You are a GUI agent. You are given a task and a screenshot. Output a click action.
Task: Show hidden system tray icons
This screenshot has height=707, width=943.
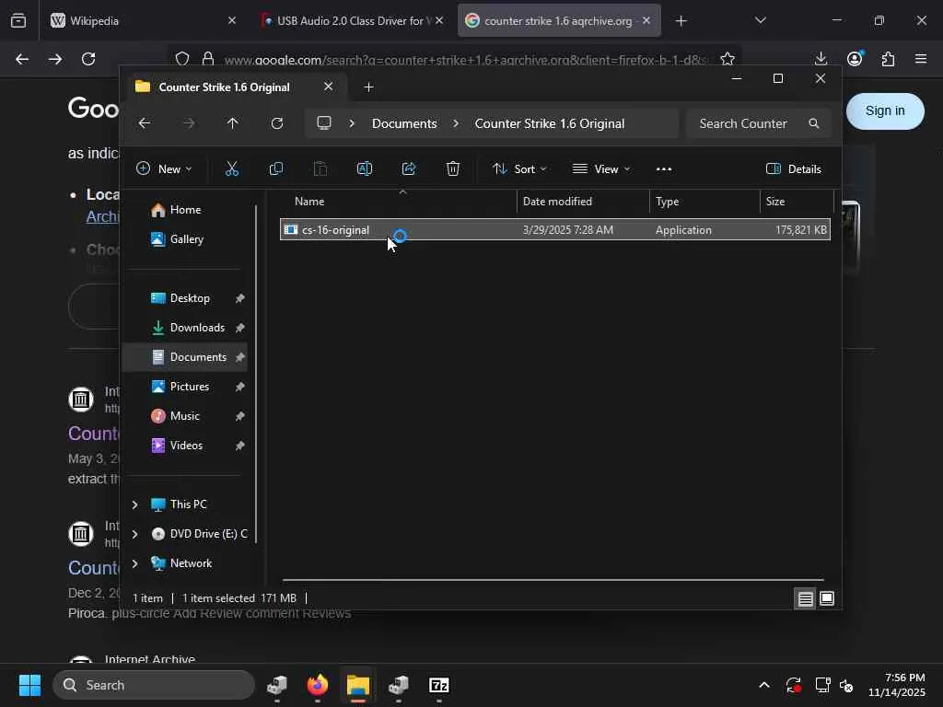click(x=763, y=685)
